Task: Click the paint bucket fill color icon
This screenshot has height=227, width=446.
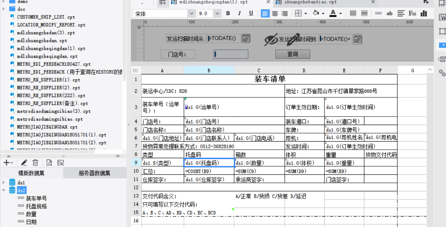Action: point(316,13)
